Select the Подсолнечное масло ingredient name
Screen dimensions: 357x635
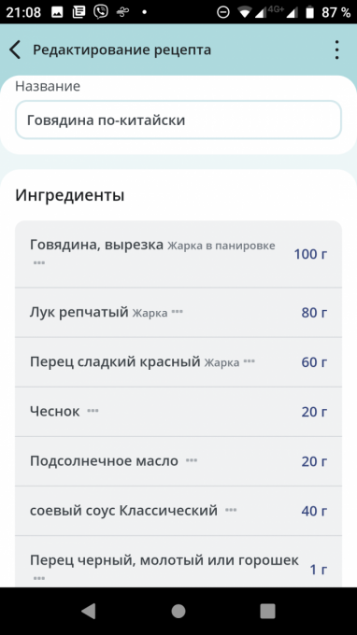click(104, 461)
